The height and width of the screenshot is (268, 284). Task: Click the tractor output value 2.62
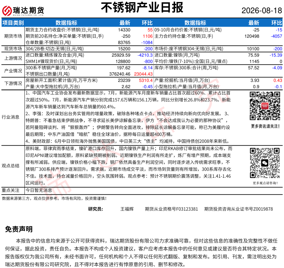pos(126,87)
